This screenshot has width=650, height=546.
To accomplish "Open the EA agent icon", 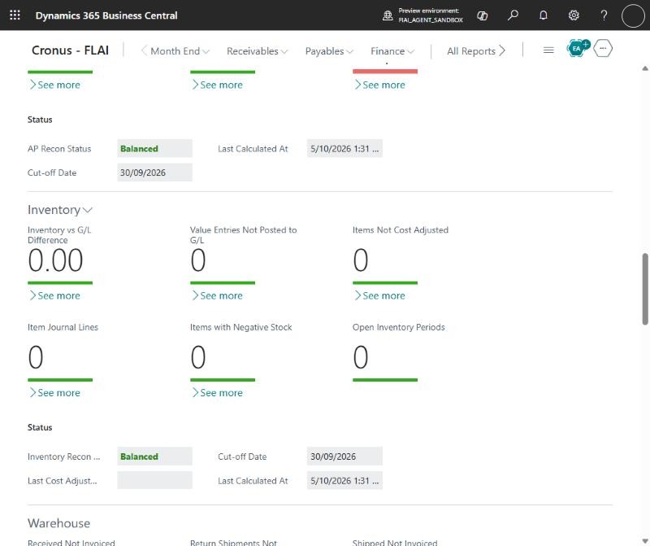I will pyautogui.click(x=578, y=49).
